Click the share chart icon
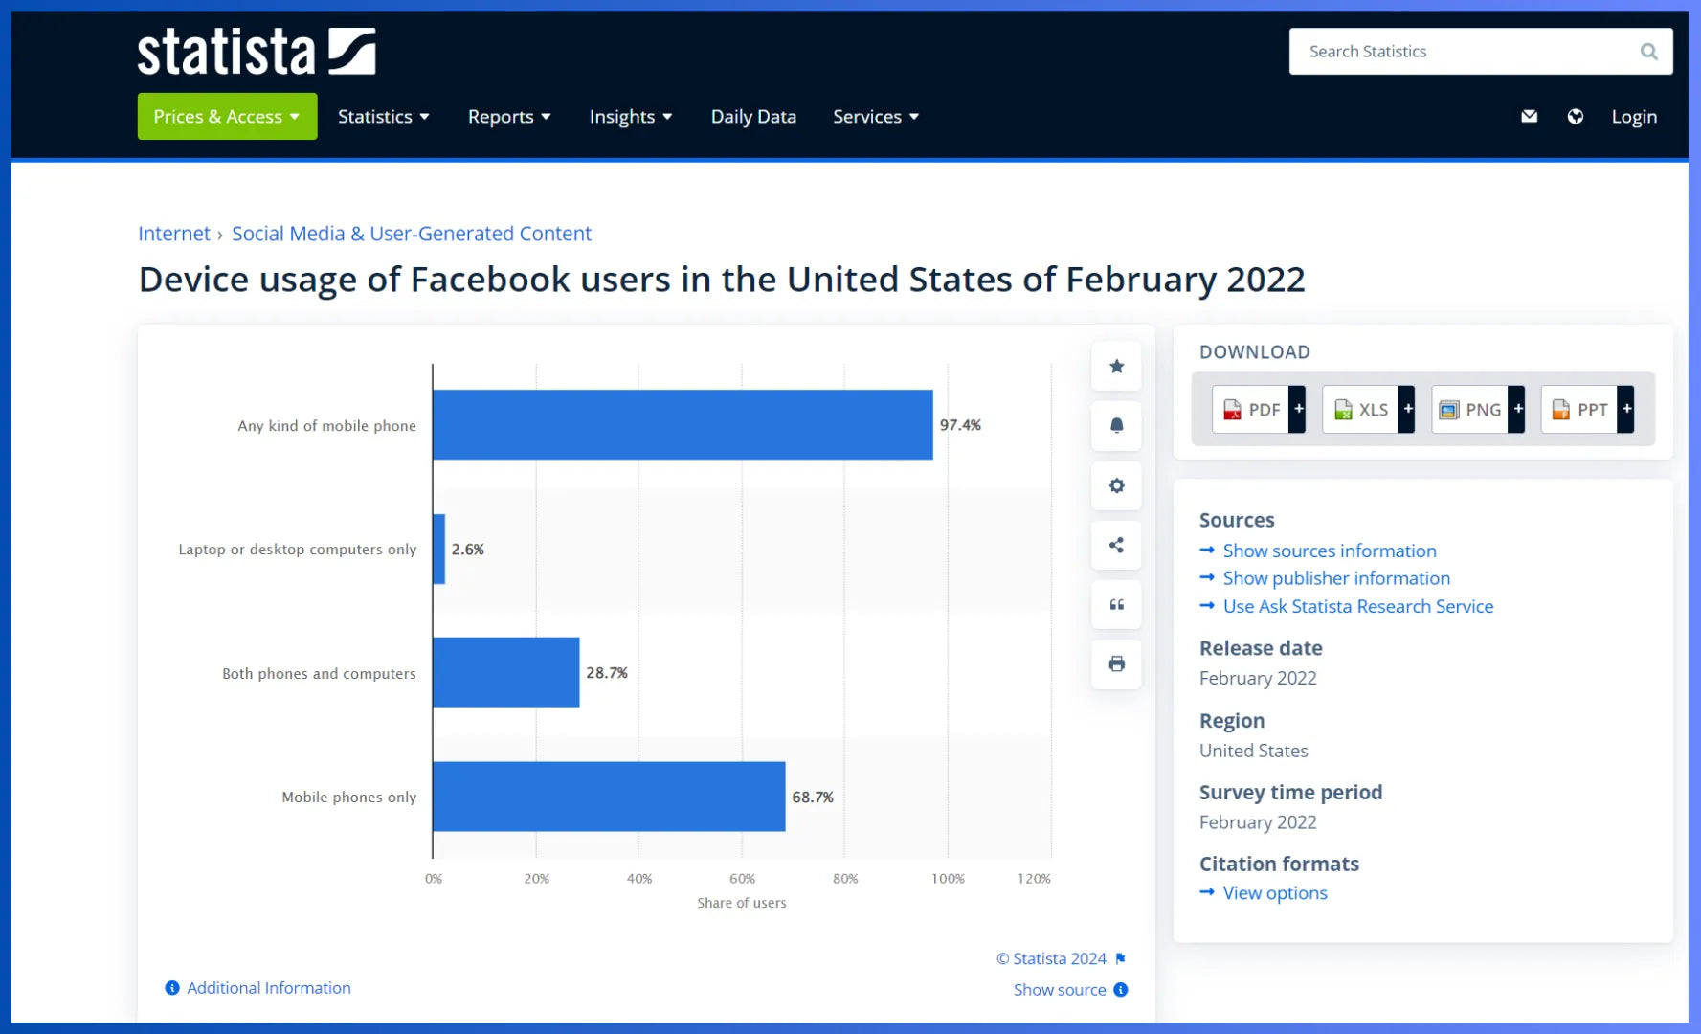 coord(1116,545)
